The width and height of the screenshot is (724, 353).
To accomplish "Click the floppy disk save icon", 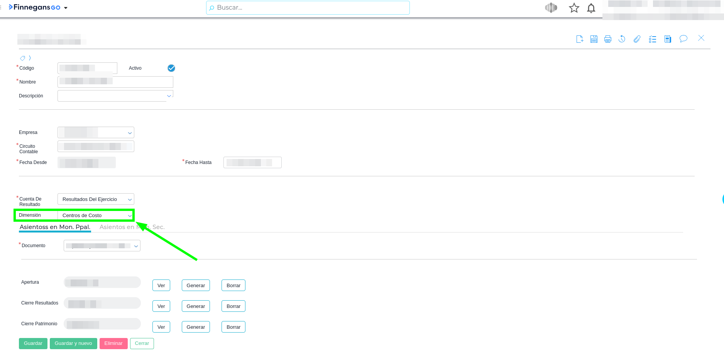I will pos(594,39).
